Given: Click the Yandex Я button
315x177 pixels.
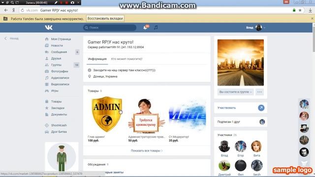Looking at the screenshot, I should click(x=13, y=10).
